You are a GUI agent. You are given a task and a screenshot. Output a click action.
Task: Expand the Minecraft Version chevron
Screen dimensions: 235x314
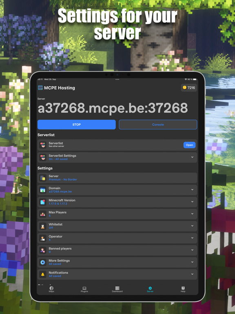pyautogui.click(x=192, y=202)
